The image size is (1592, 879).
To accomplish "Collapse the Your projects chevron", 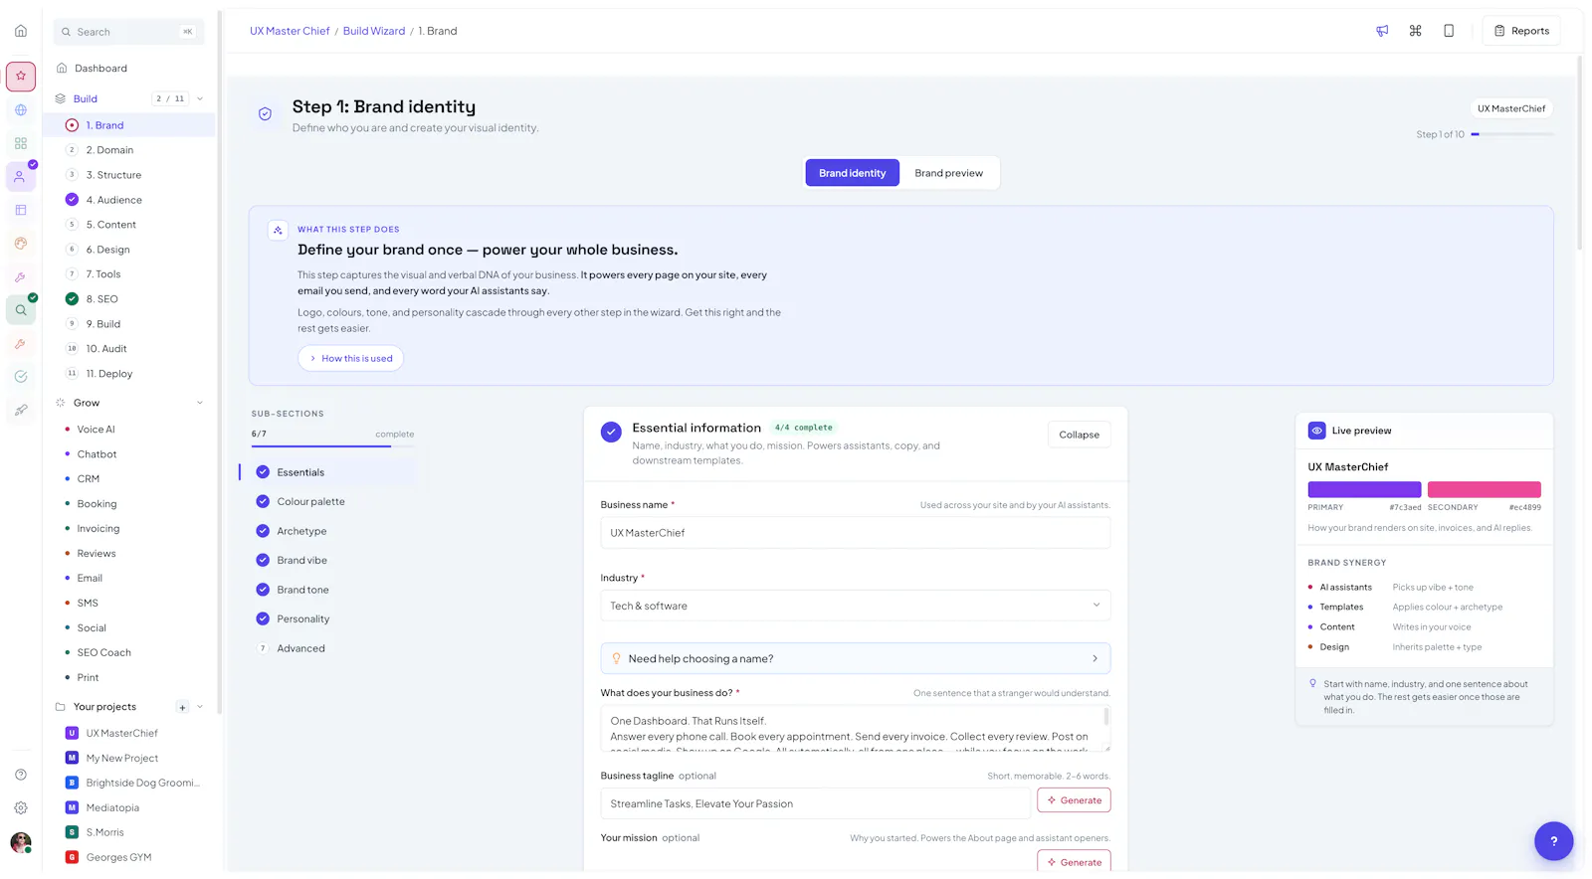I will (x=200, y=707).
